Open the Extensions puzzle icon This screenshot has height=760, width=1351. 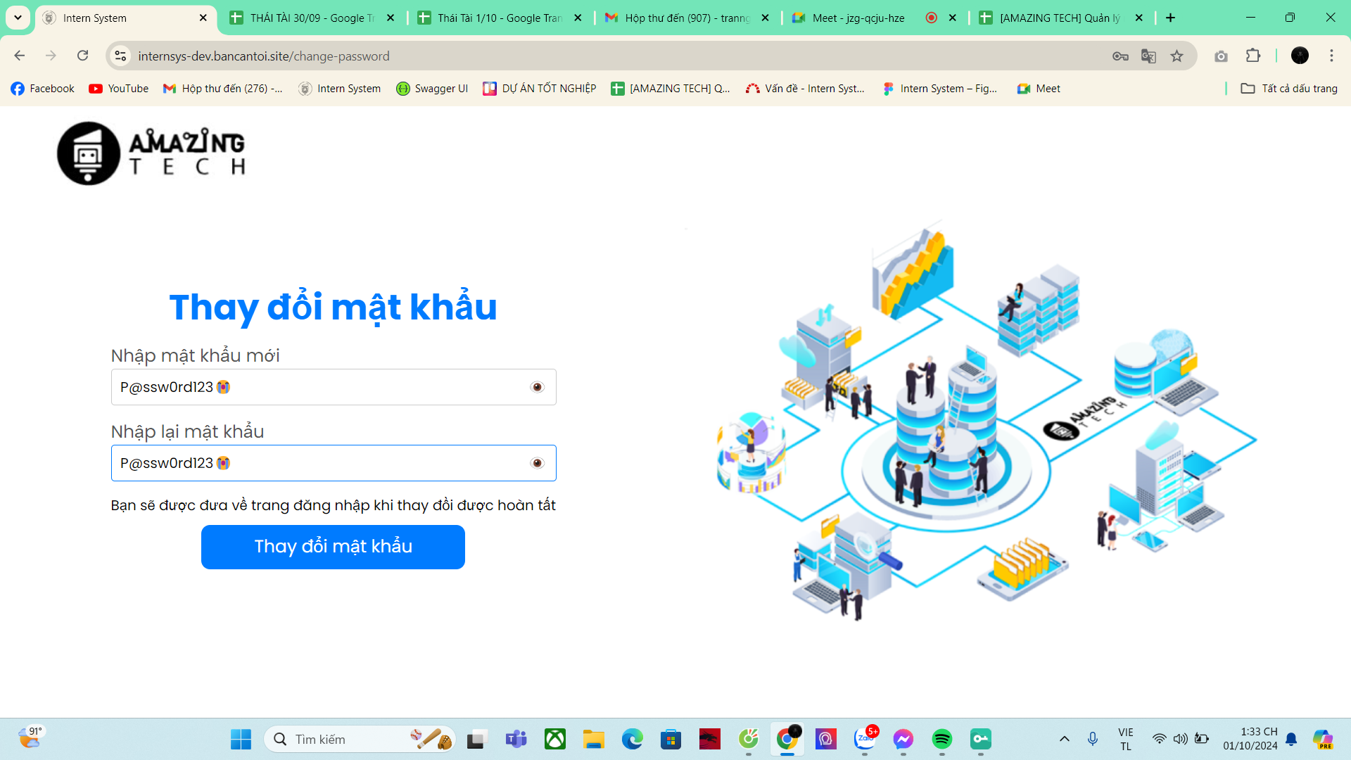(1253, 56)
